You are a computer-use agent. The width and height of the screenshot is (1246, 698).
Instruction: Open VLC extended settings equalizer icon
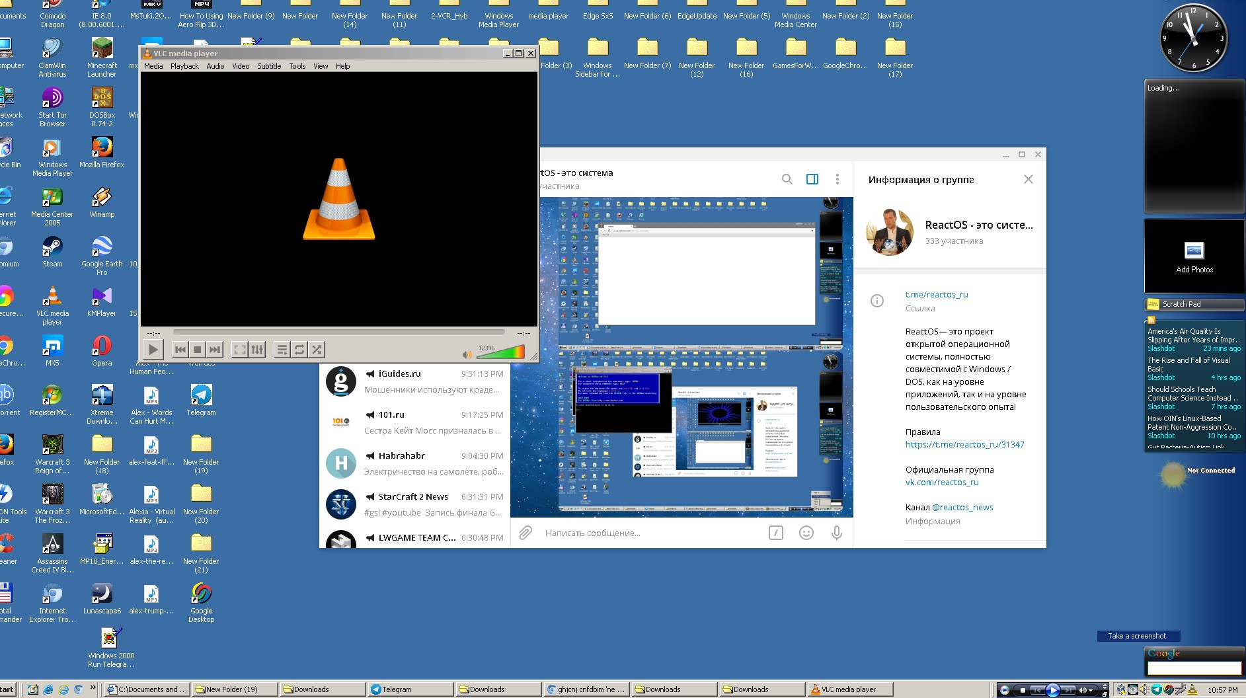tap(257, 350)
